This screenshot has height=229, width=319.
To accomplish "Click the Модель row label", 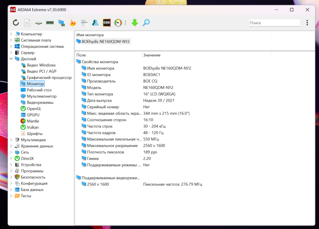I will (x=94, y=87).
